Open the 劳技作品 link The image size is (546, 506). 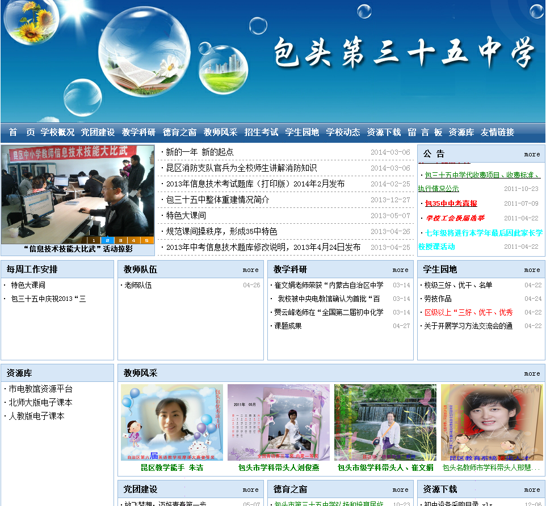(438, 299)
